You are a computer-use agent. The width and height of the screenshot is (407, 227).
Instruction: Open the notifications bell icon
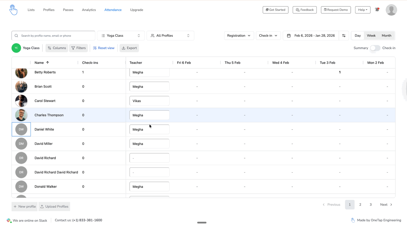[377, 10]
